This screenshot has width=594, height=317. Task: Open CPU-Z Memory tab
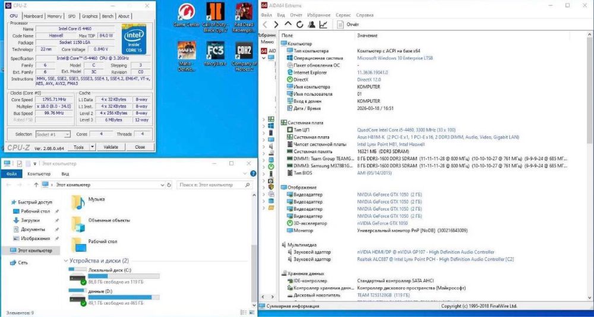(x=55, y=16)
